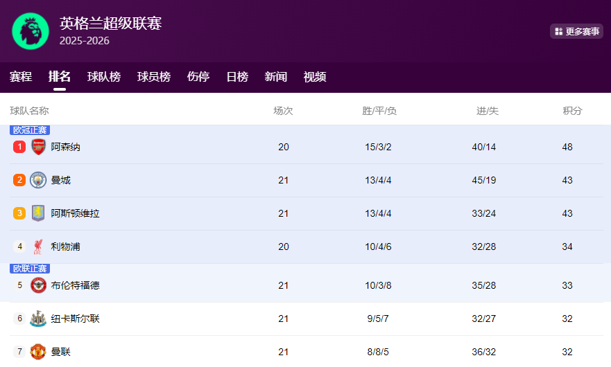
Task: Click the 欧冠正赛 zone label
Action: point(30,130)
